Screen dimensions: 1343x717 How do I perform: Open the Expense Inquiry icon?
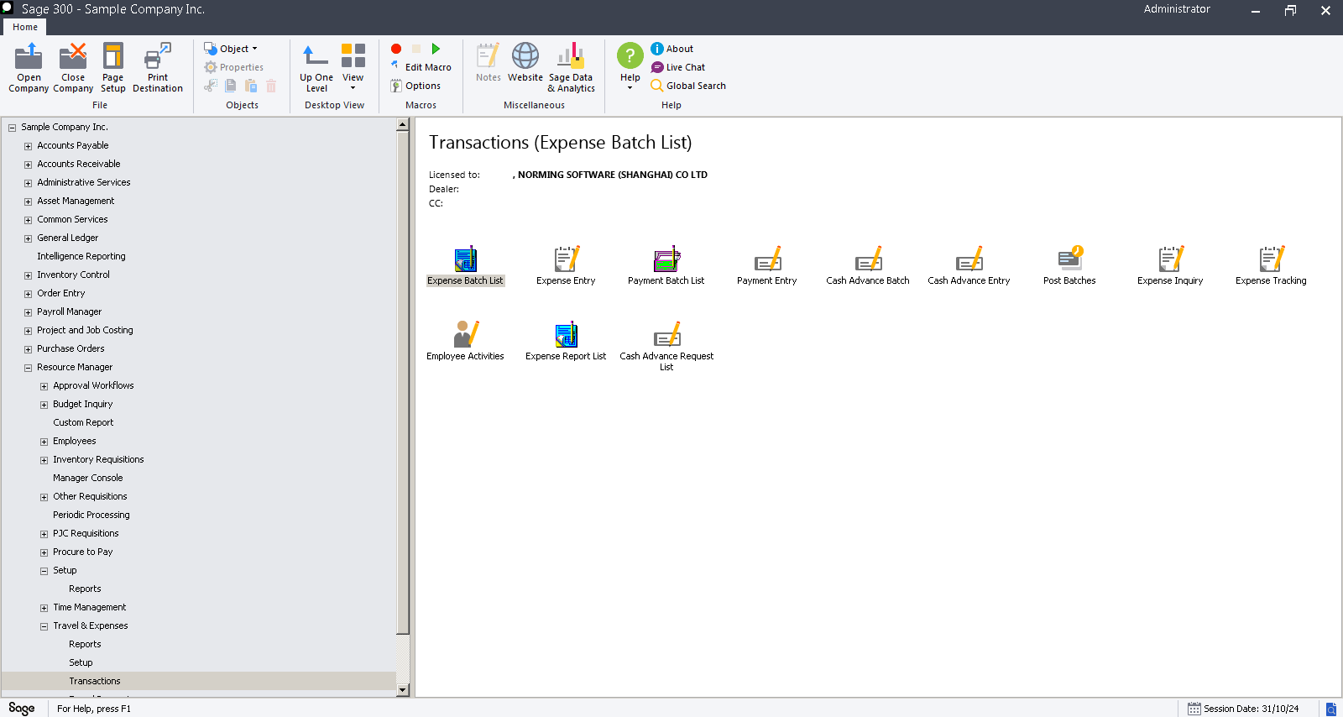tap(1170, 259)
